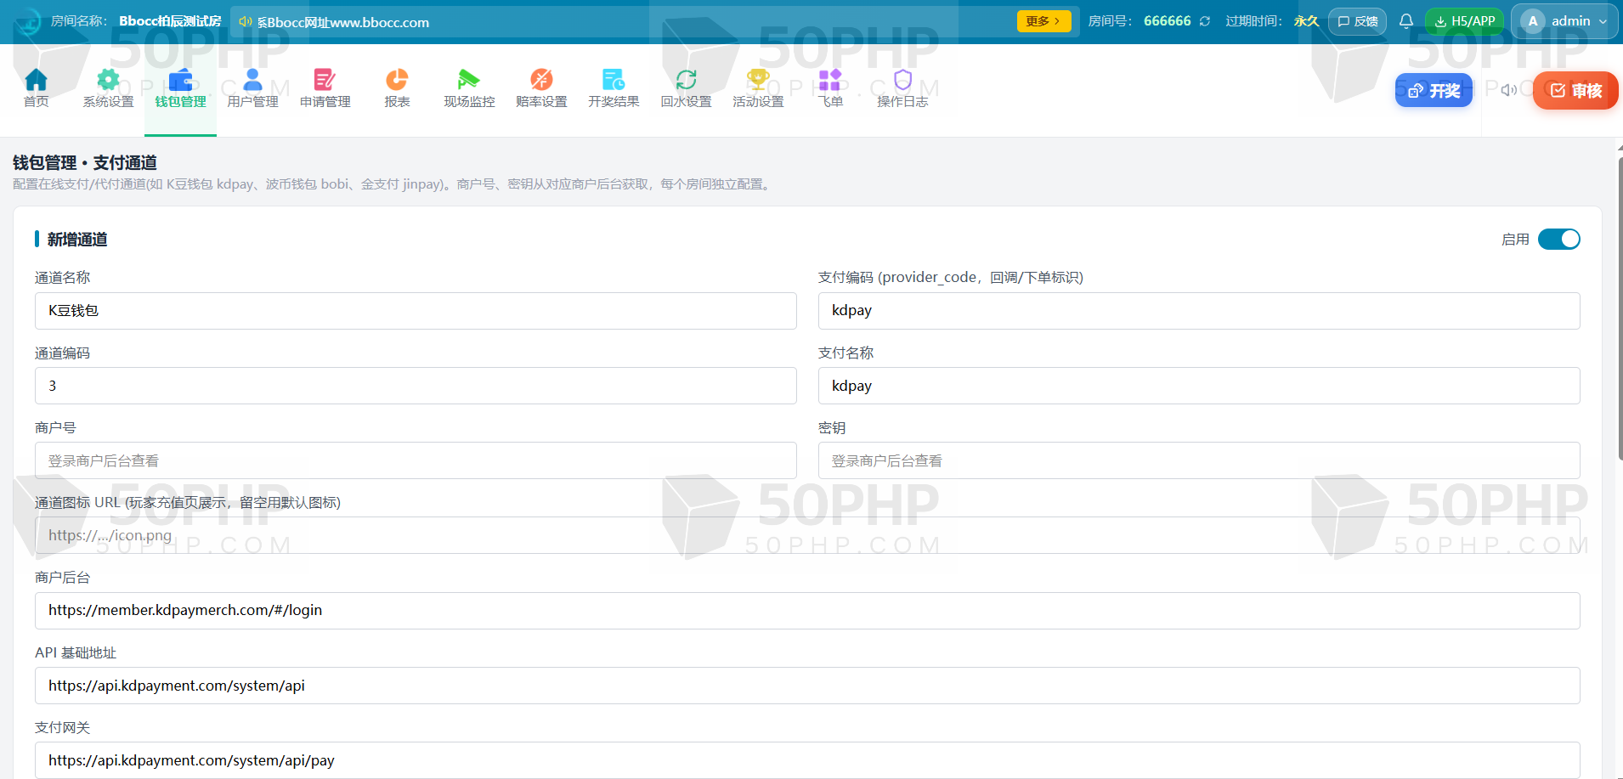Open 活动设置 trophy icon
The height and width of the screenshot is (779, 1623).
click(x=758, y=80)
